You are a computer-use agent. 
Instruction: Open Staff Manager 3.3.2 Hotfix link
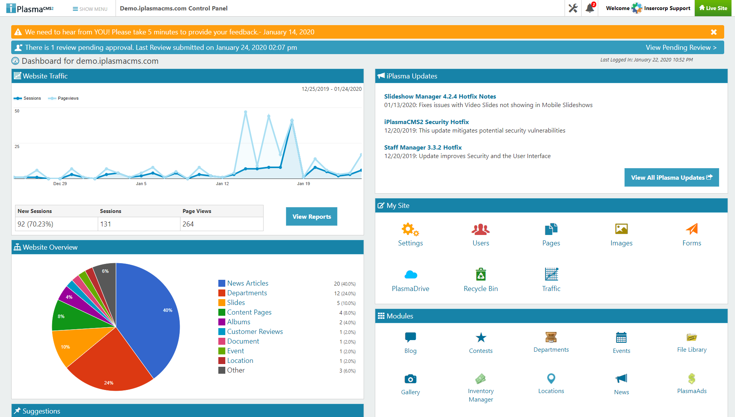pyautogui.click(x=423, y=148)
